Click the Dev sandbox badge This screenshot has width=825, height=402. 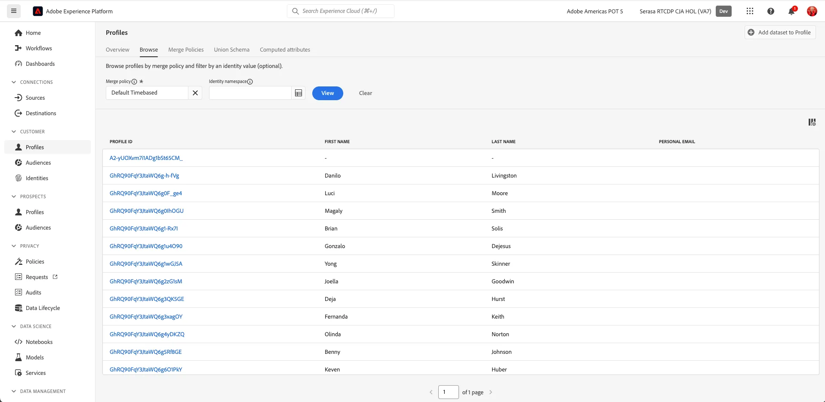[x=723, y=11]
